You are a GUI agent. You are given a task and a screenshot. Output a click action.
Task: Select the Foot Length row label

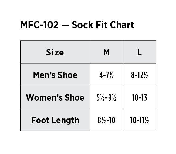55,120
